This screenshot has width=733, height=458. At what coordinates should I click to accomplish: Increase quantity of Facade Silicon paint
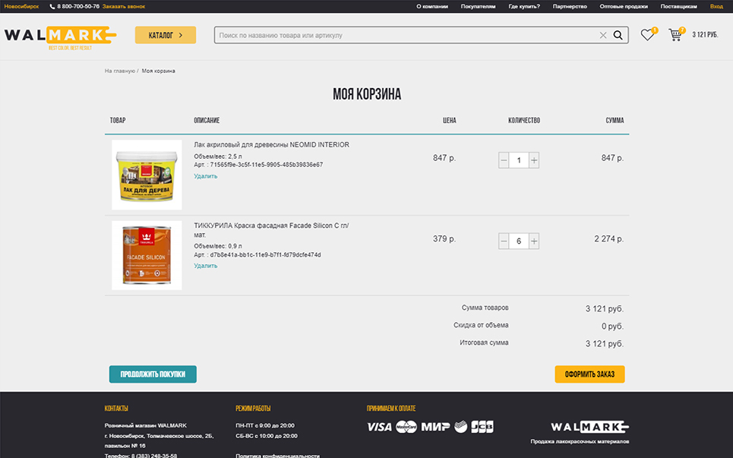534,241
